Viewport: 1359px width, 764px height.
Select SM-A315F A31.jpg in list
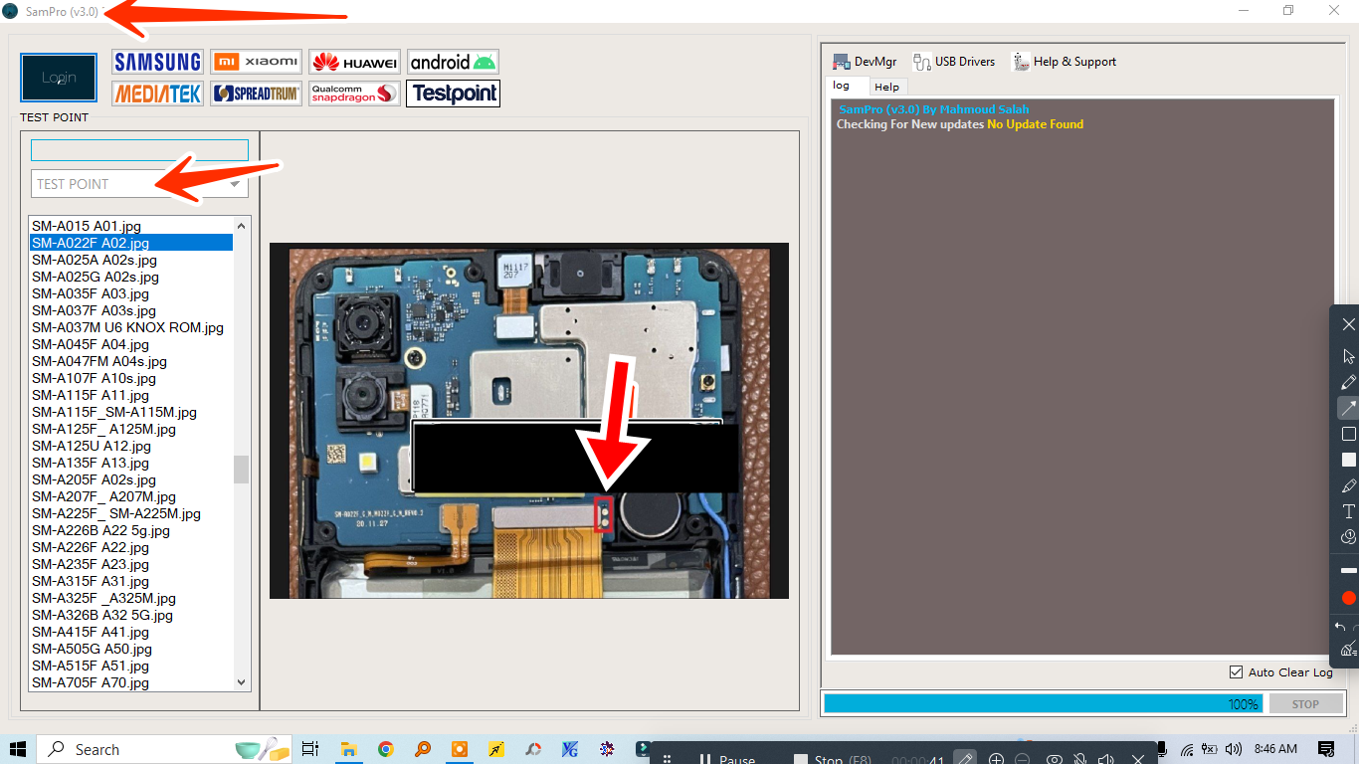point(131,581)
